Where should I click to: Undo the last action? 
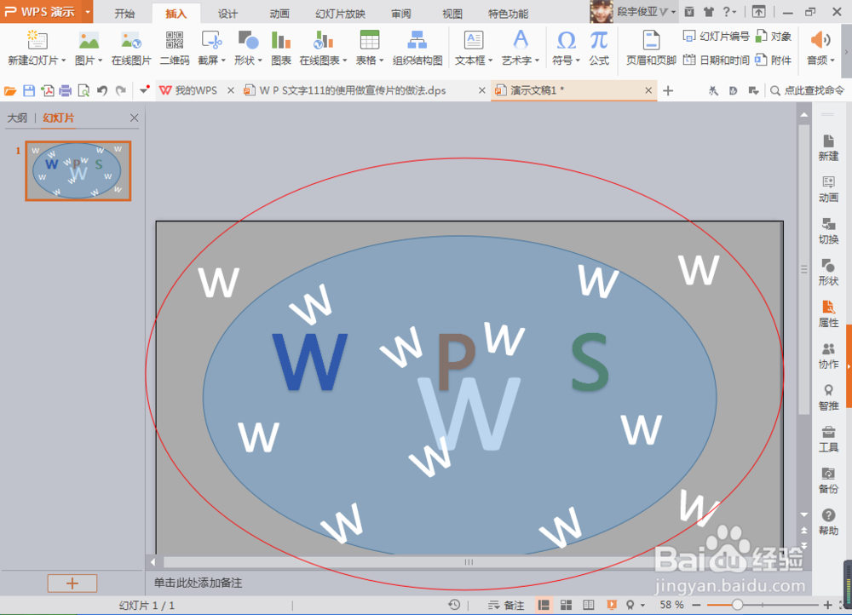[x=102, y=91]
